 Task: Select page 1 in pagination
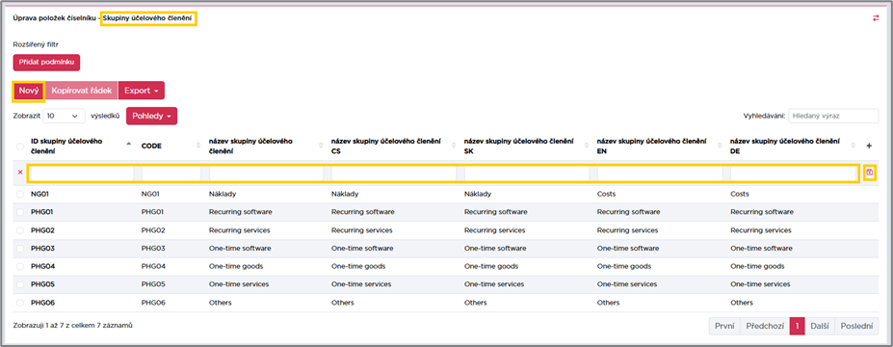pyautogui.click(x=798, y=327)
